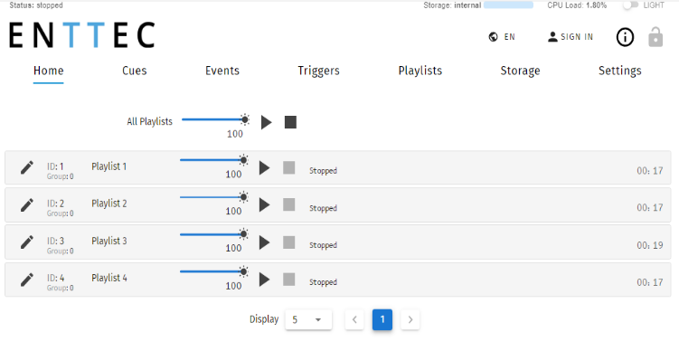Click the ENTTEC logo
The width and height of the screenshot is (679, 351).
tap(81, 35)
